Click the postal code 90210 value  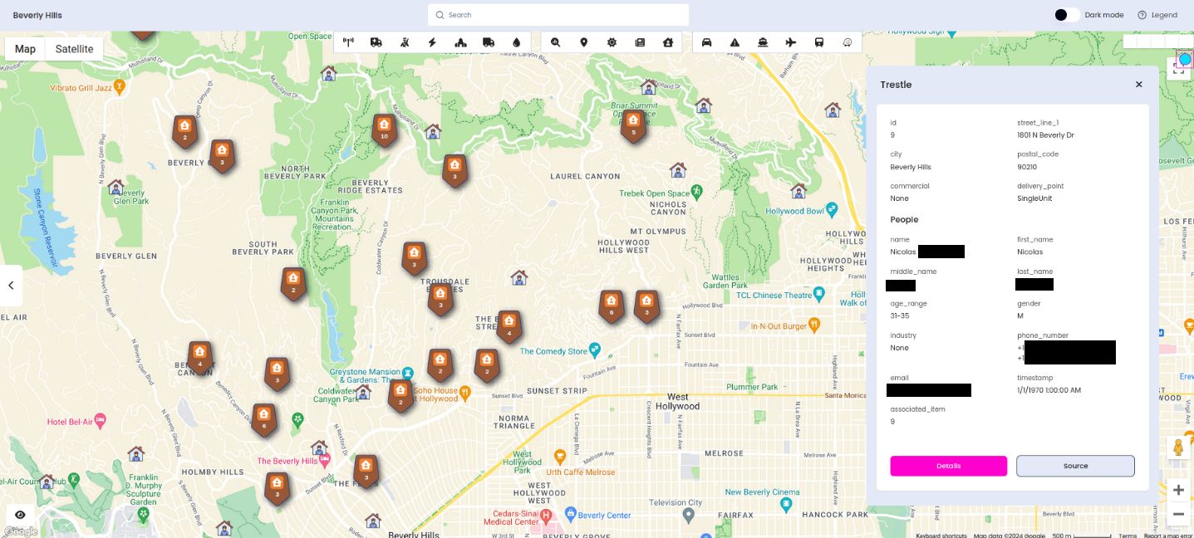click(x=1026, y=167)
